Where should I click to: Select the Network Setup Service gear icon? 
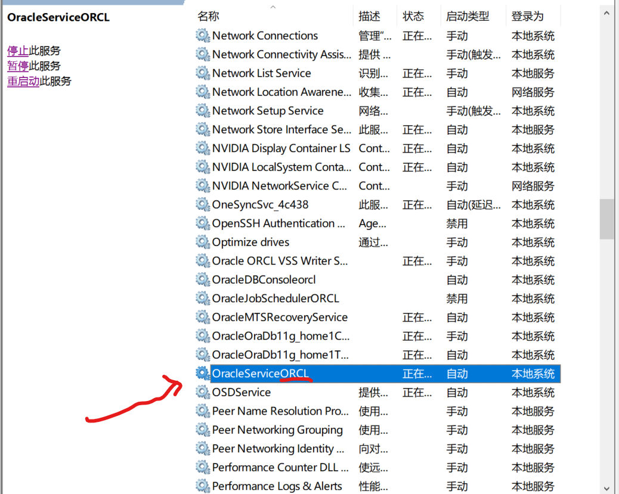(203, 110)
